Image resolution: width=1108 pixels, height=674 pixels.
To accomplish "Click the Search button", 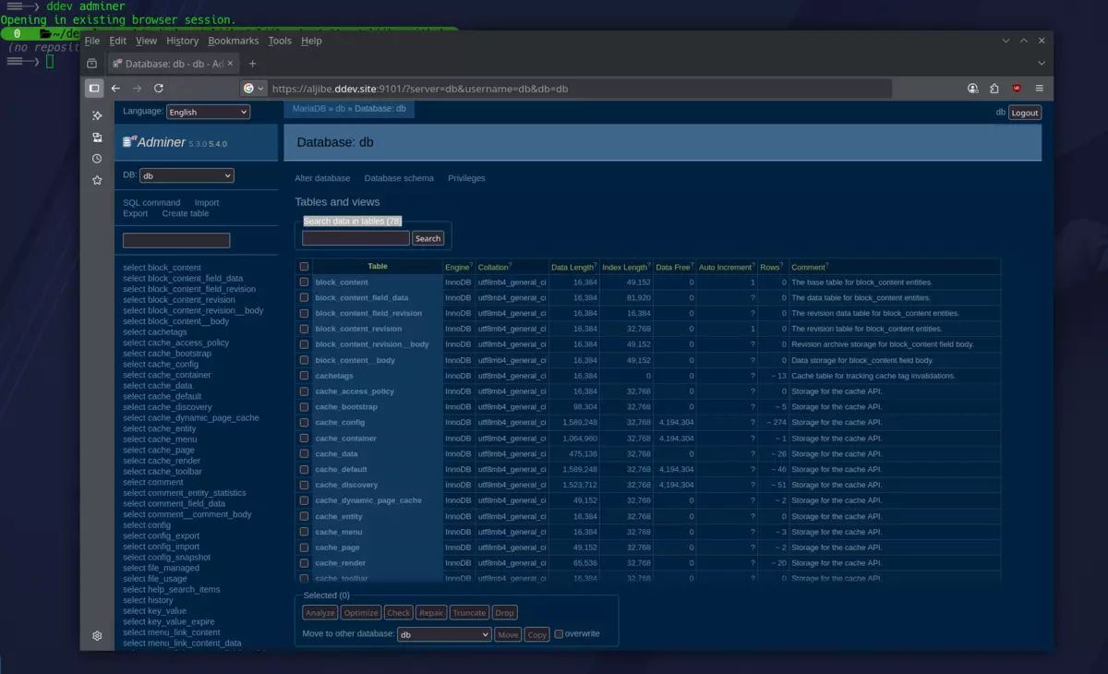I will click(428, 238).
